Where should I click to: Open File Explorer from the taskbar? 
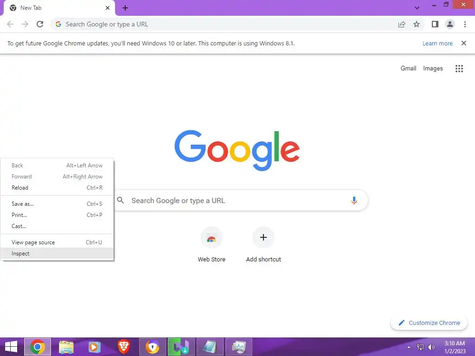tap(66, 347)
